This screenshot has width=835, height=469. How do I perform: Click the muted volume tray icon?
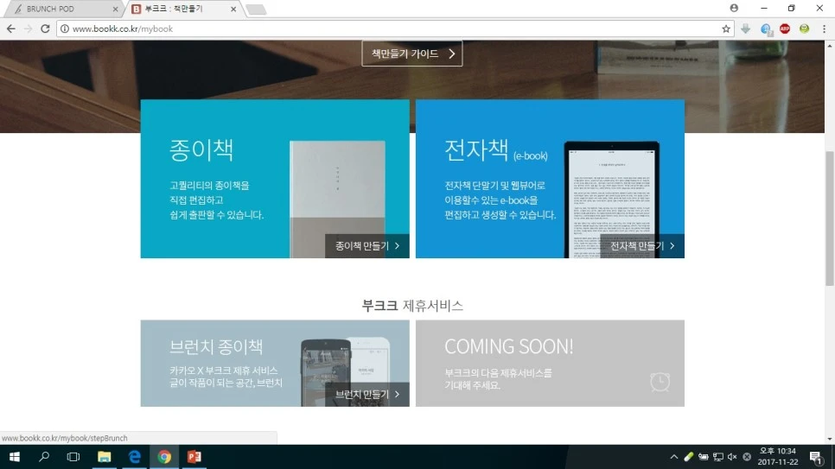pyautogui.click(x=732, y=457)
